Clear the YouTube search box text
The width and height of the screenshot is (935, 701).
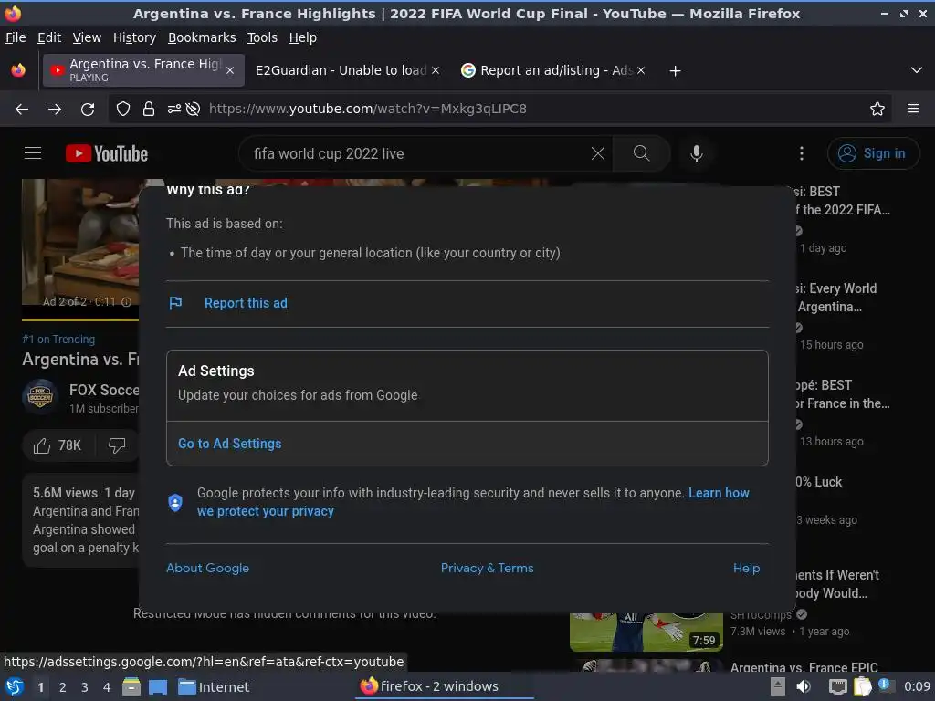(x=597, y=153)
